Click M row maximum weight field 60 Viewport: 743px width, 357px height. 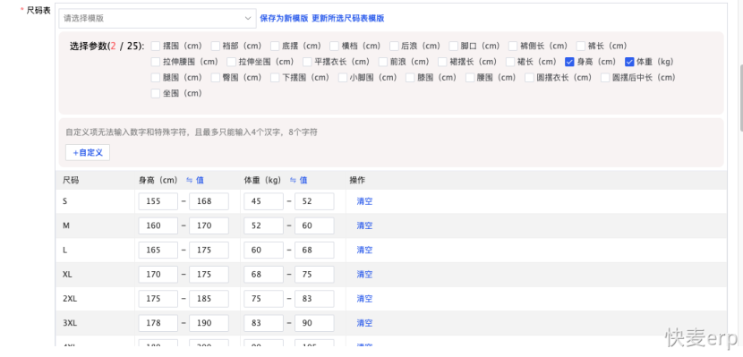click(314, 225)
